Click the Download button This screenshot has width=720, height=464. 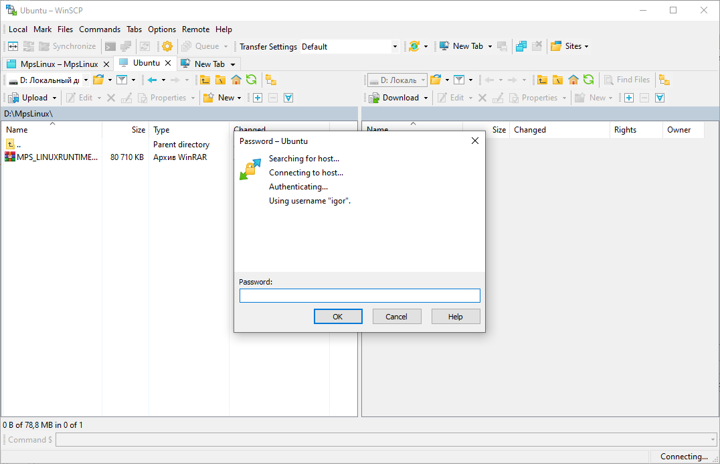coord(394,98)
